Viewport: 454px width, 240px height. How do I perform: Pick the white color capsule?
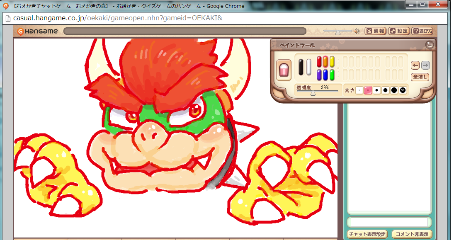click(x=308, y=67)
